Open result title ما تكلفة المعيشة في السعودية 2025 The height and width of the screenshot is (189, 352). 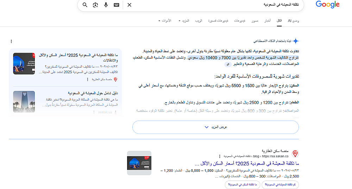pos(247,163)
